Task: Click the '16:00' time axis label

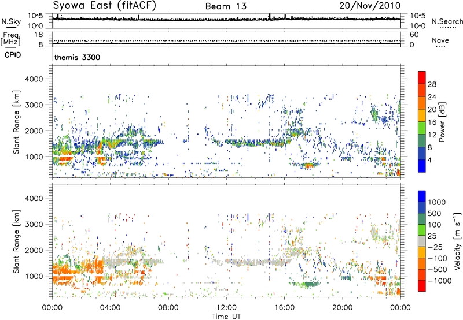Action: (284, 308)
